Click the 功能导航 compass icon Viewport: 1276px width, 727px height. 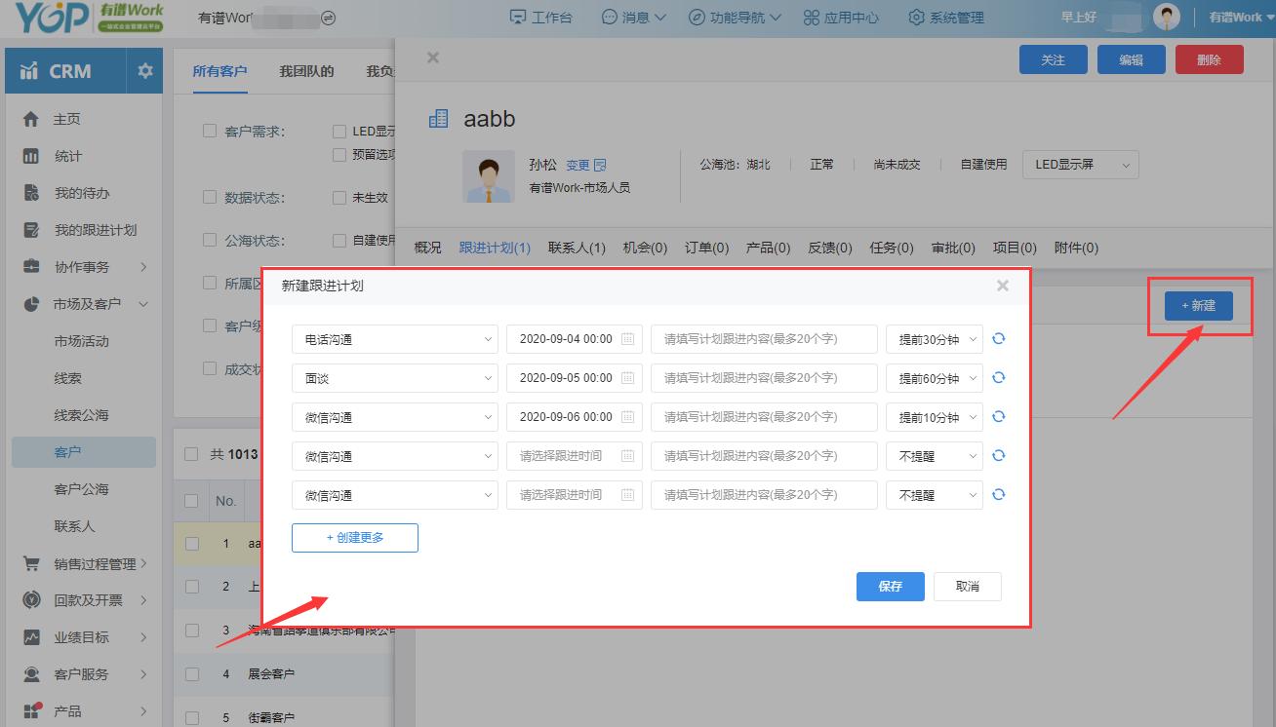(x=695, y=17)
